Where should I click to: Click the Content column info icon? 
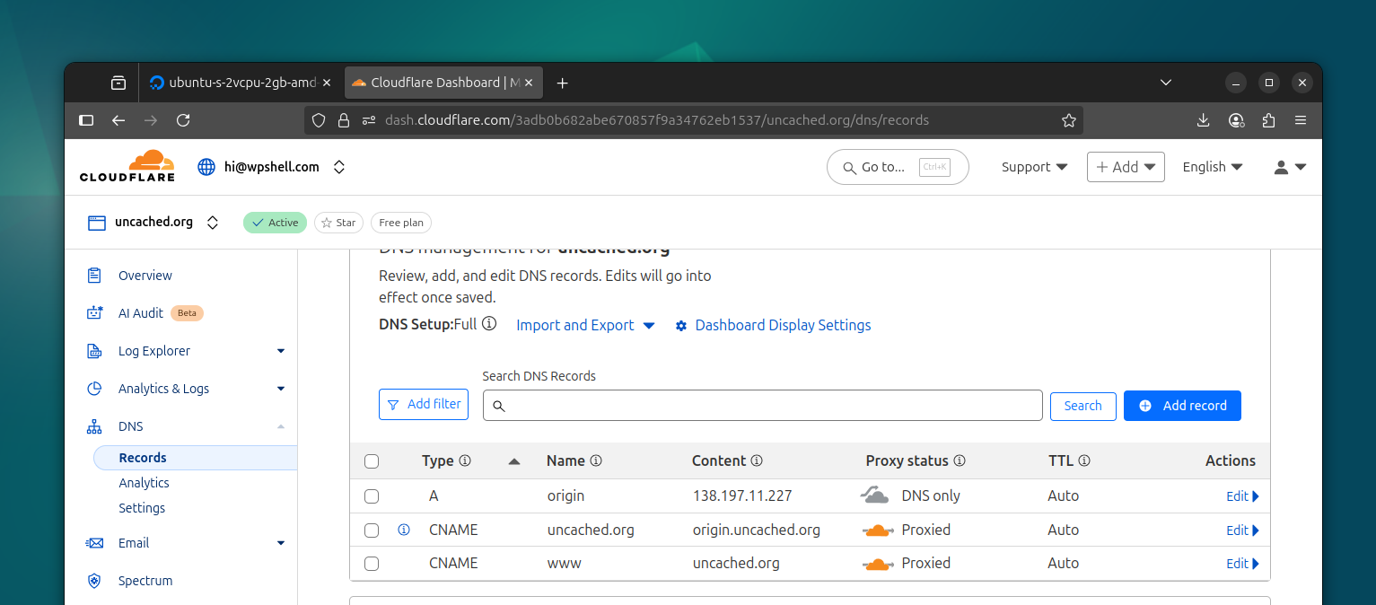click(757, 460)
